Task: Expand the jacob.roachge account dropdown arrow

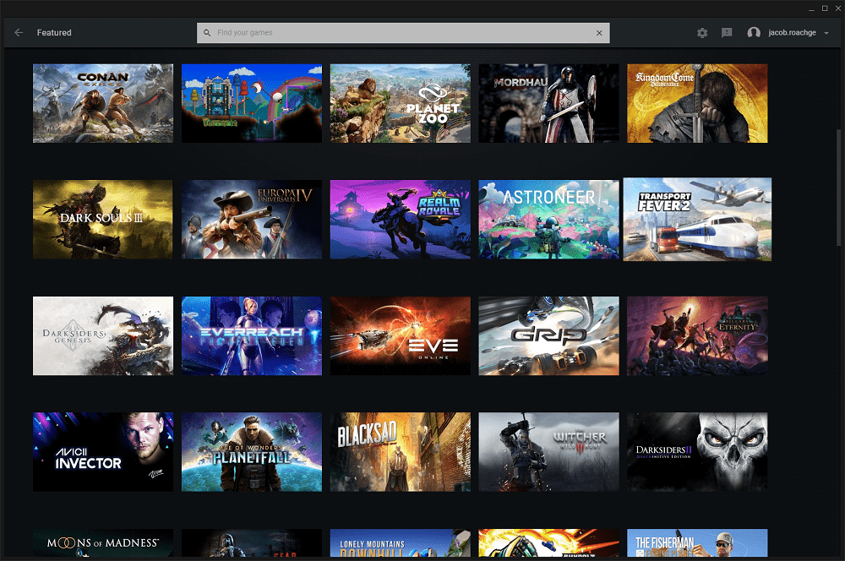Action: pyautogui.click(x=826, y=33)
